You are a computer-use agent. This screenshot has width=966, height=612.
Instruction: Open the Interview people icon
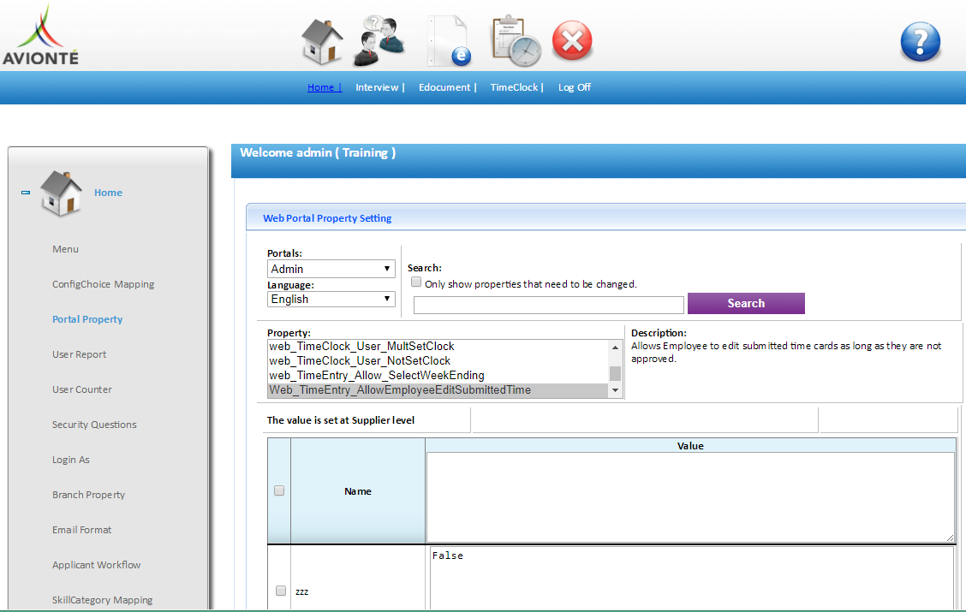[379, 41]
